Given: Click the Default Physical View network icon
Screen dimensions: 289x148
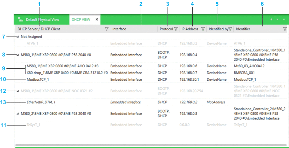Looking at the screenshot, I should click(20, 20).
